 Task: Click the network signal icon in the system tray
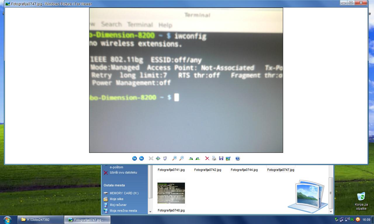coord(347,220)
